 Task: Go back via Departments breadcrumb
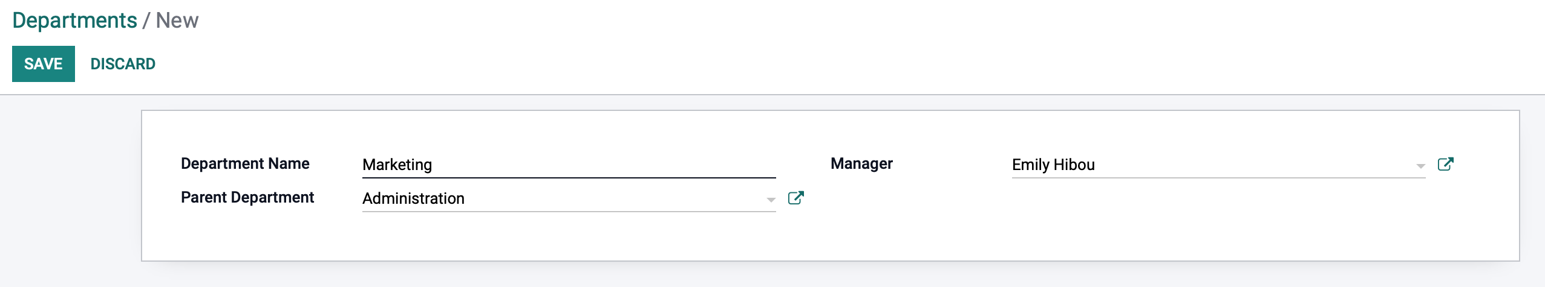(74, 20)
